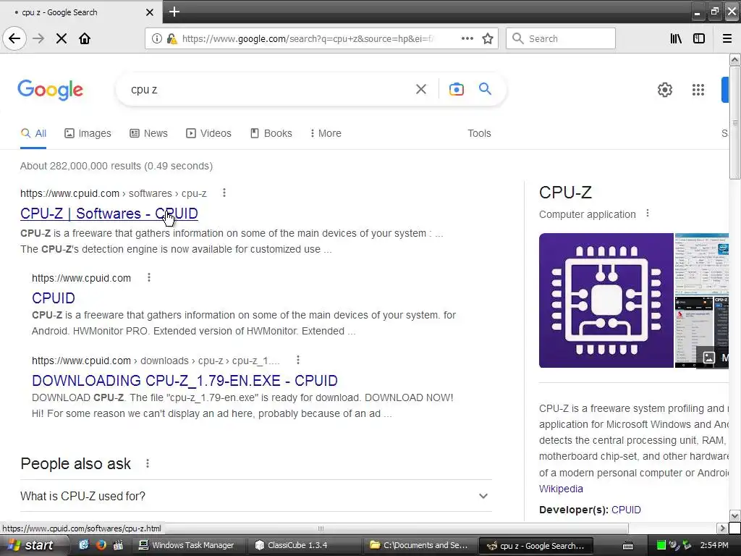Click the vertical scrollbar down arrow
This screenshot has height=556, width=741.
(734, 515)
